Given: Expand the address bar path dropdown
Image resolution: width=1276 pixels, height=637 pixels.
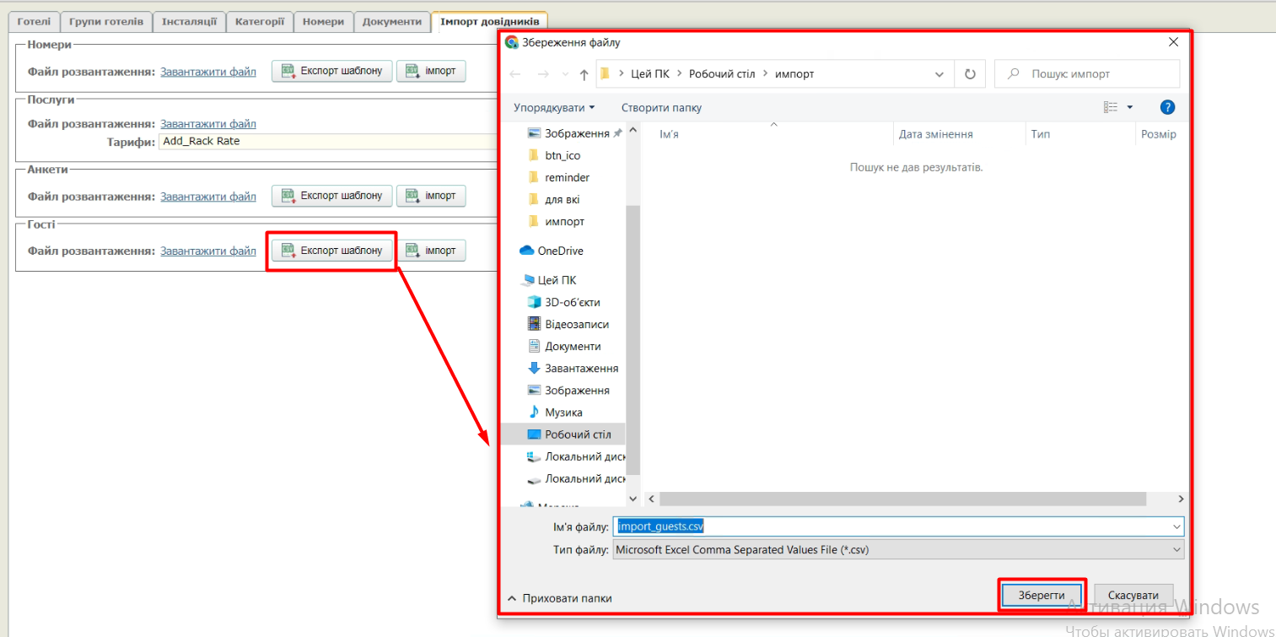Looking at the screenshot, I should click(940, 74).
